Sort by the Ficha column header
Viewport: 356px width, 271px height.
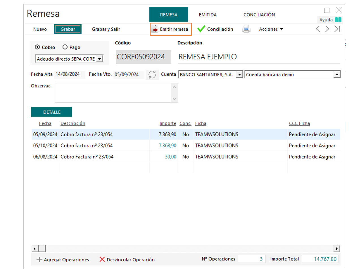pos(201,123)
